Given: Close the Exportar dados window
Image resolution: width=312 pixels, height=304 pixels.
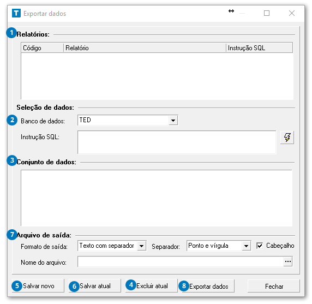Looking at the screenshot, I should 292,13.
